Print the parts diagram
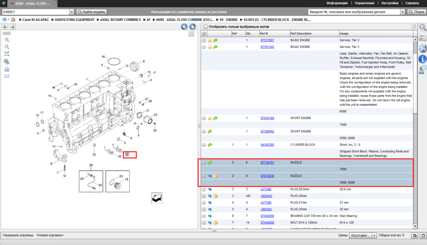Screen dimensions: 427x245 click(7, 70)
